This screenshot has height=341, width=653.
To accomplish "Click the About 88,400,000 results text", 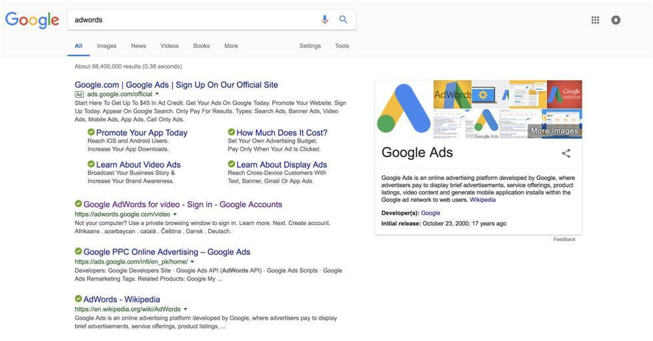I will tap(128, 66).
